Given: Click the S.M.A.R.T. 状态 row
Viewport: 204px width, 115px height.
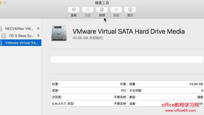Looking at the screenshot, I should coord(89,104).
